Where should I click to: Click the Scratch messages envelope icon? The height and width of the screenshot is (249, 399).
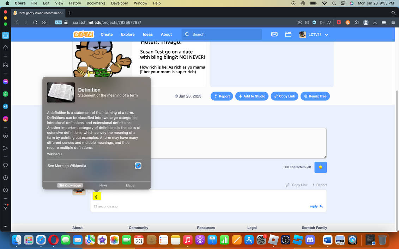click(274, 34)
